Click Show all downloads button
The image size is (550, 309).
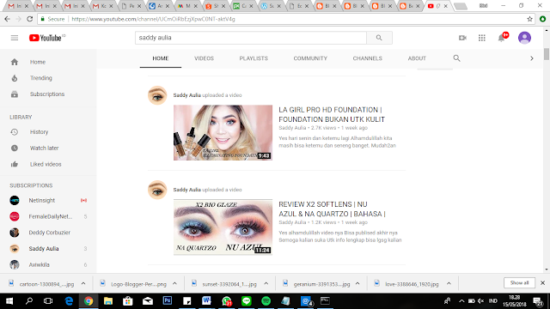(519, 282)
